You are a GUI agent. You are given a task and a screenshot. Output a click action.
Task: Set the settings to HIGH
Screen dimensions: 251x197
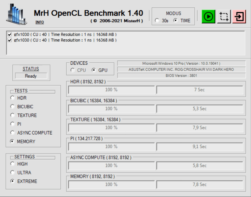click(12, 164)
